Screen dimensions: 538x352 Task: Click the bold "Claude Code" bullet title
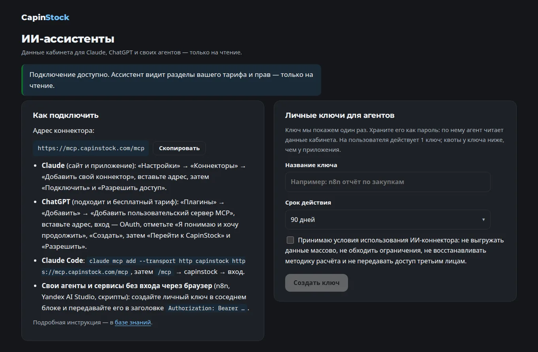coord(63,261)
